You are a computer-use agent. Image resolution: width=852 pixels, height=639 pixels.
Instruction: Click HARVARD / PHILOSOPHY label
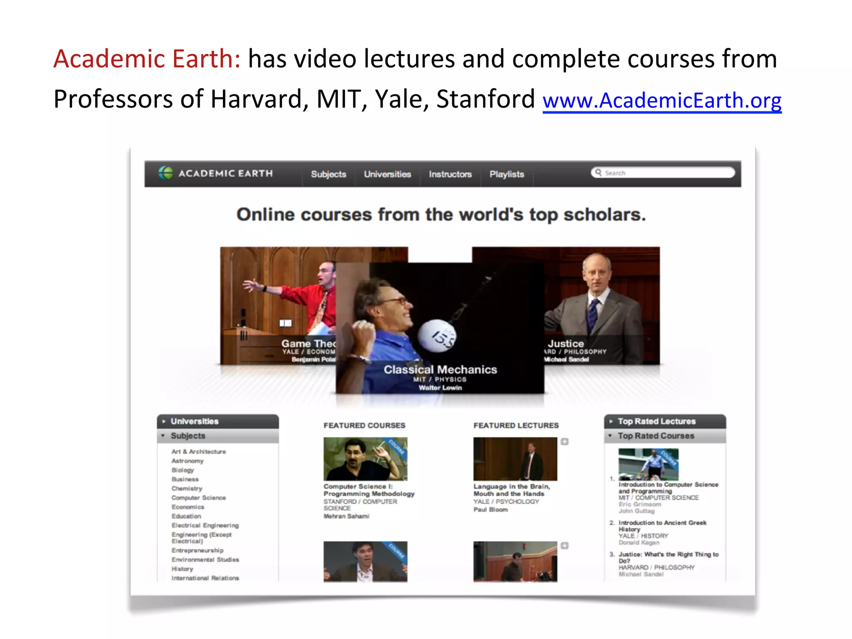(x=656, y=567)
